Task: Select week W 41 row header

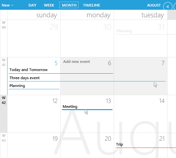Action: pyautogui.click(x=4, y=76)
